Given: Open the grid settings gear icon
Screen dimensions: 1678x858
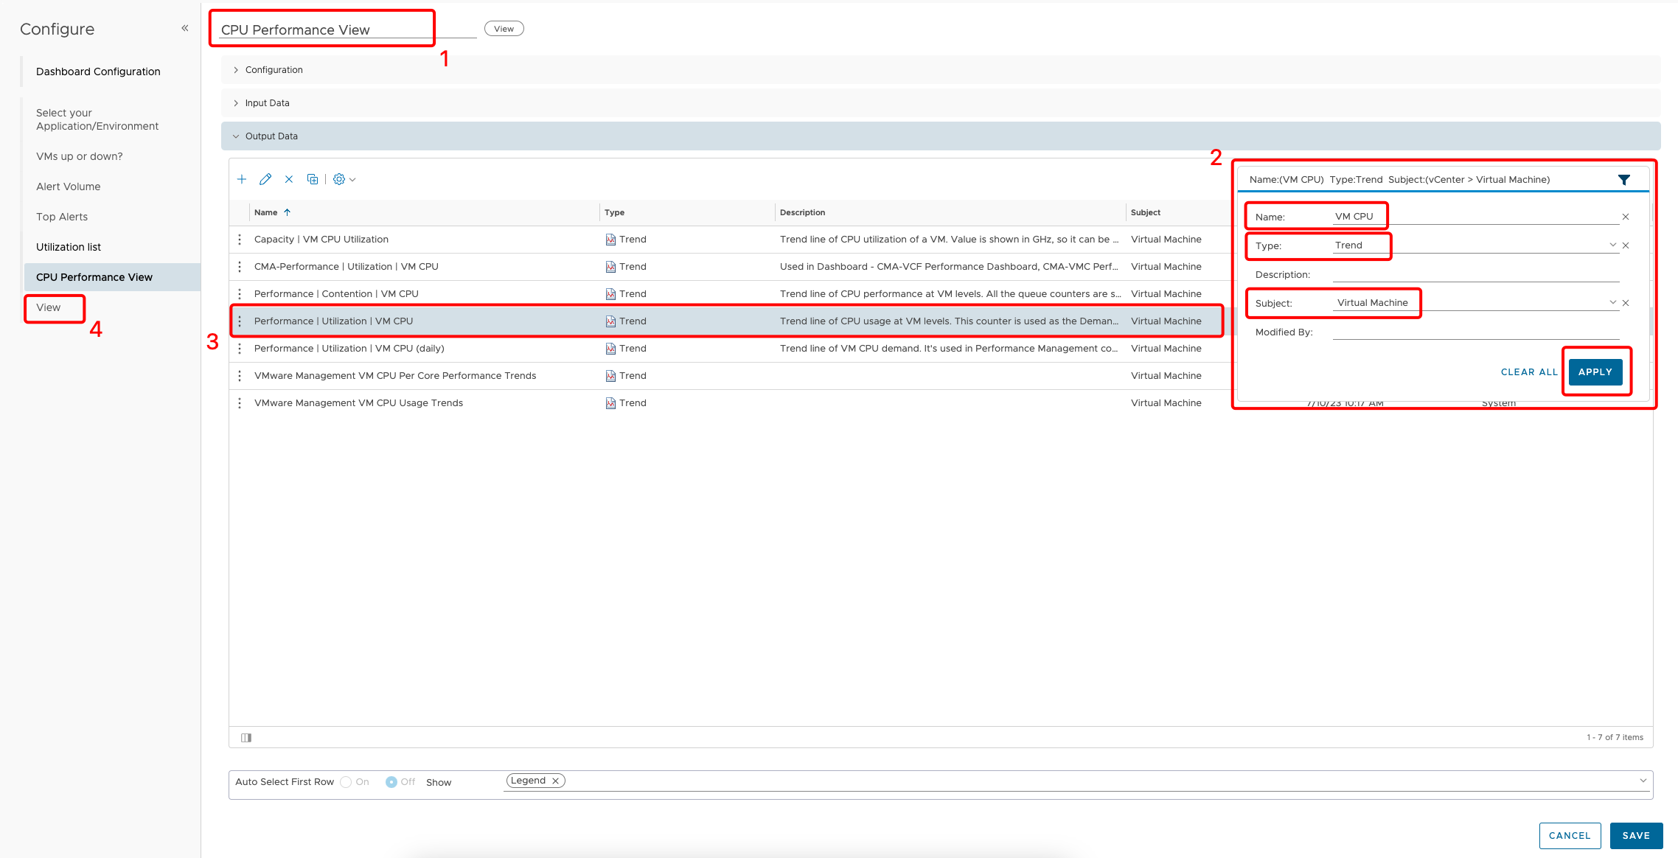Looking at the screenshot, I should [x=340, y=179].
